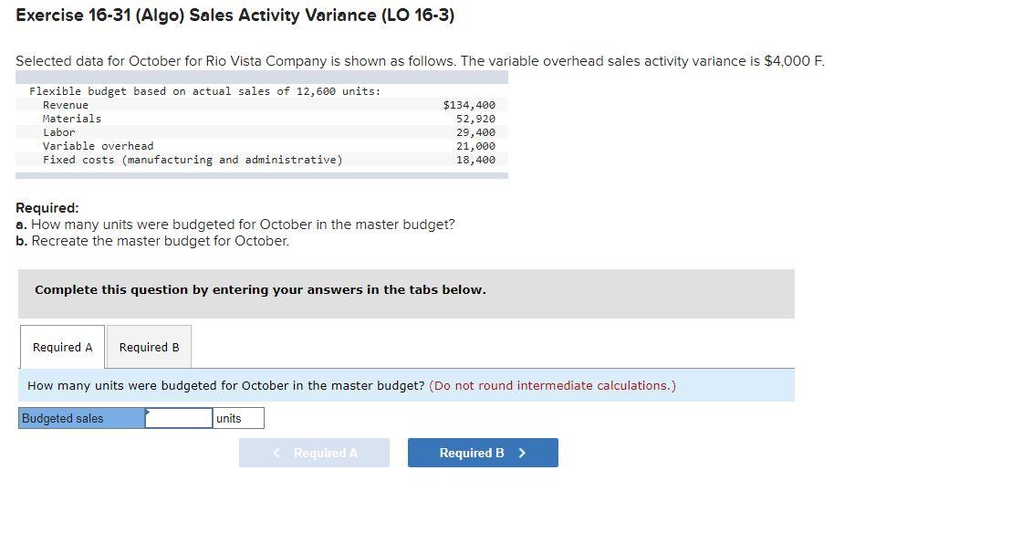Click the units label cell
The image size is (1032, 554).
pyautogui.click(x=238, y=417)
